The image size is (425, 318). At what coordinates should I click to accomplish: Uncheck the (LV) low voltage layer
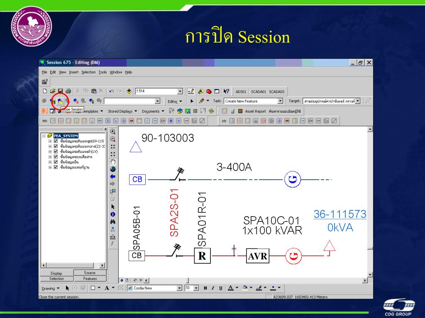[56, 152]
